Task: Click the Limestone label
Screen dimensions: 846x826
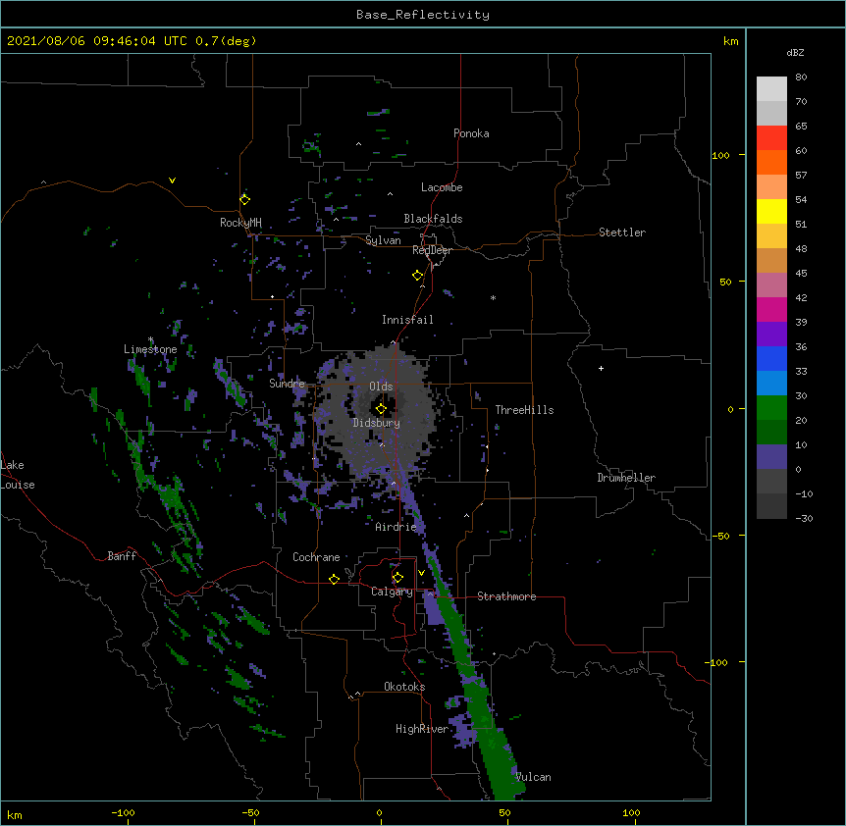Action: [x=150, y=349]
